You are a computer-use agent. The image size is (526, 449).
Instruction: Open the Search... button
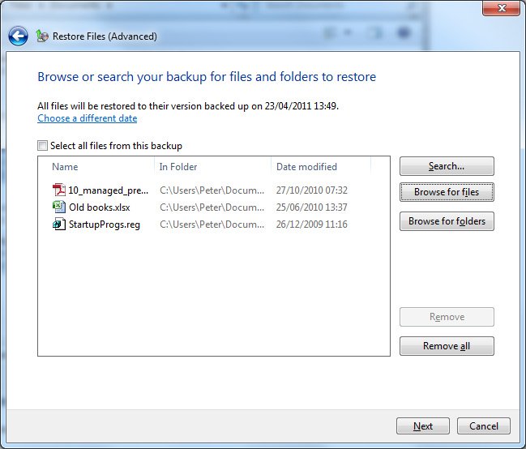(447, 166)
